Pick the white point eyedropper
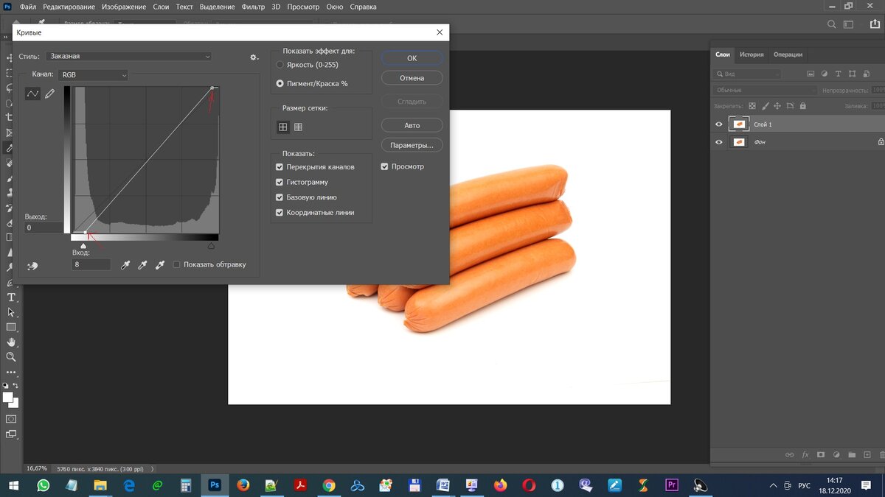 [x=159, y=264]
